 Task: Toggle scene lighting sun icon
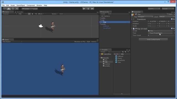[33, 14]
